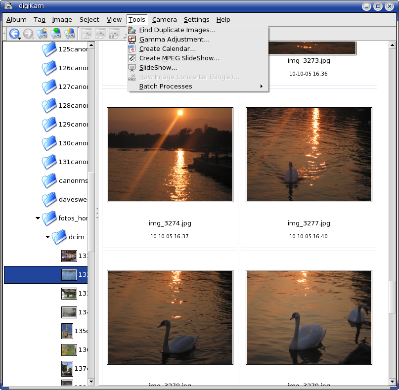This screenshot has width=399, height=390.
Task: Select the album with white house thumbnail
Action: coord(74,293)
